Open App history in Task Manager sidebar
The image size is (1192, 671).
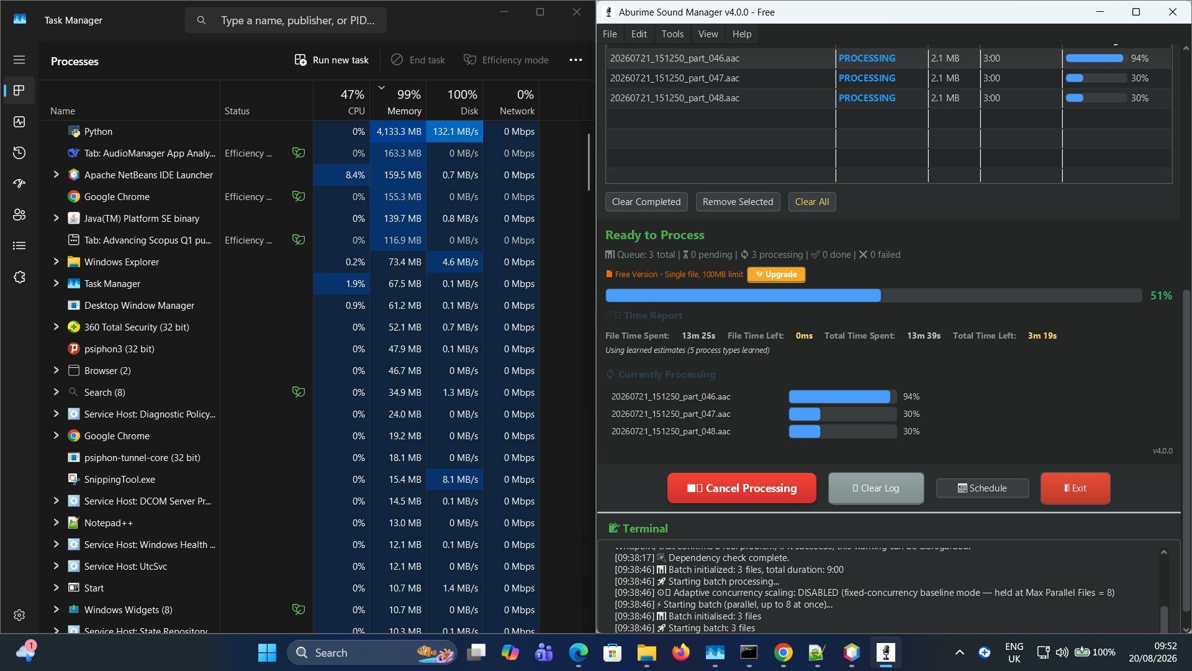pyautogui.click(x=19, y=153)
